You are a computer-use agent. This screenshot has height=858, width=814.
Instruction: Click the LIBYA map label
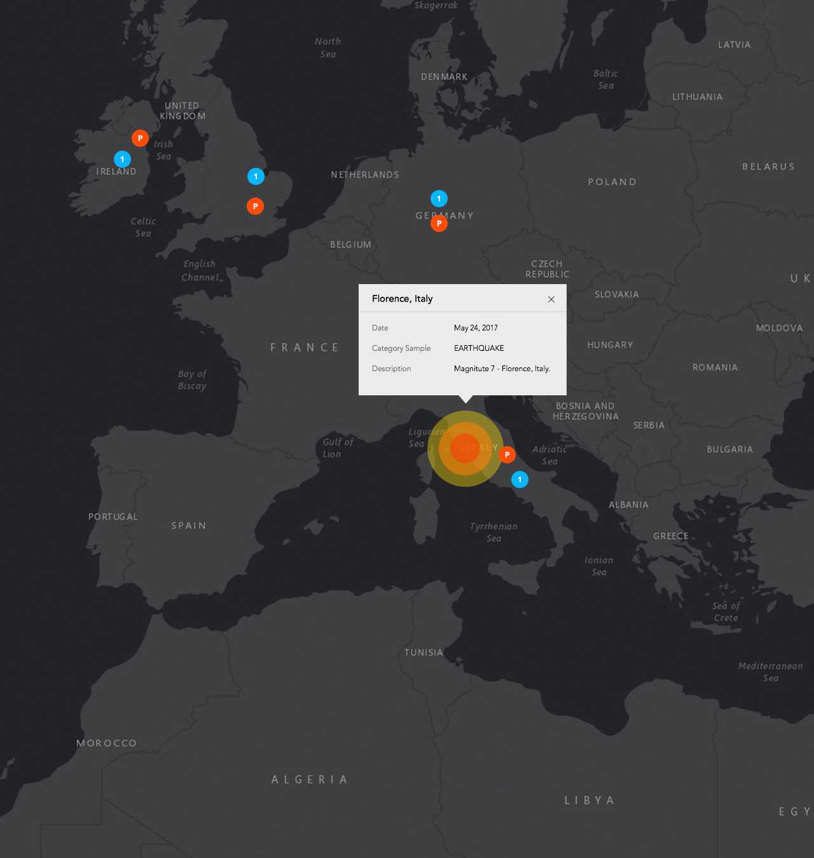(590, 801)
